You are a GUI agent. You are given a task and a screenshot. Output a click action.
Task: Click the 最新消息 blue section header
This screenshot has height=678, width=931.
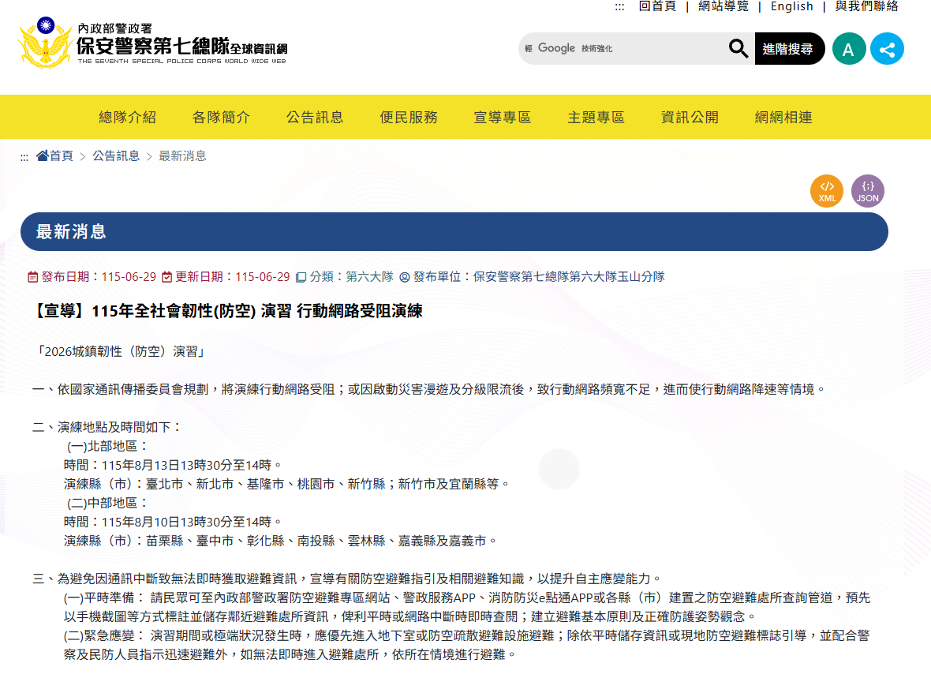(x=454, y=232)
